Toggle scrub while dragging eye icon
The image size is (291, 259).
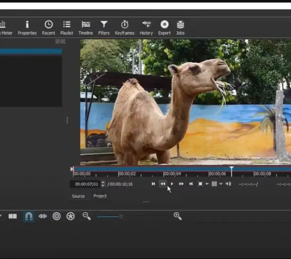click(x=43, y=216)
